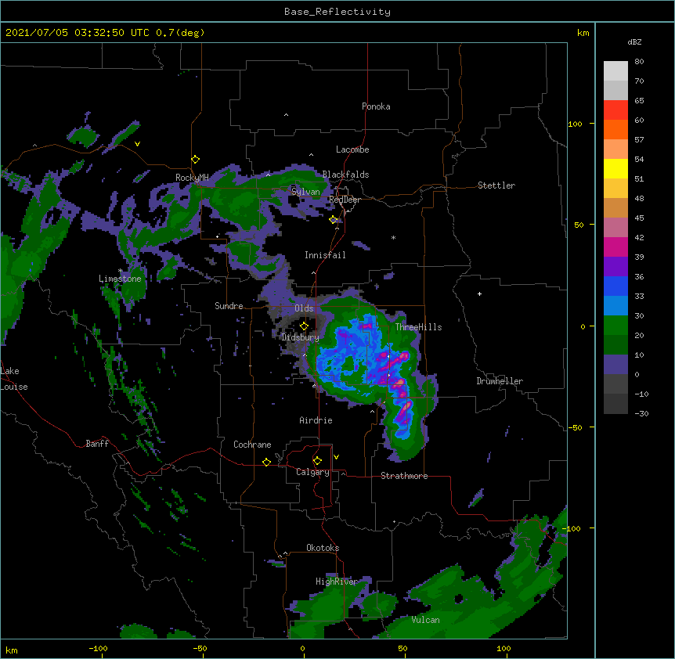Pick the red 60–65 dBZ legend swatch
Viewport: 675px width, 659px height.
615,110
